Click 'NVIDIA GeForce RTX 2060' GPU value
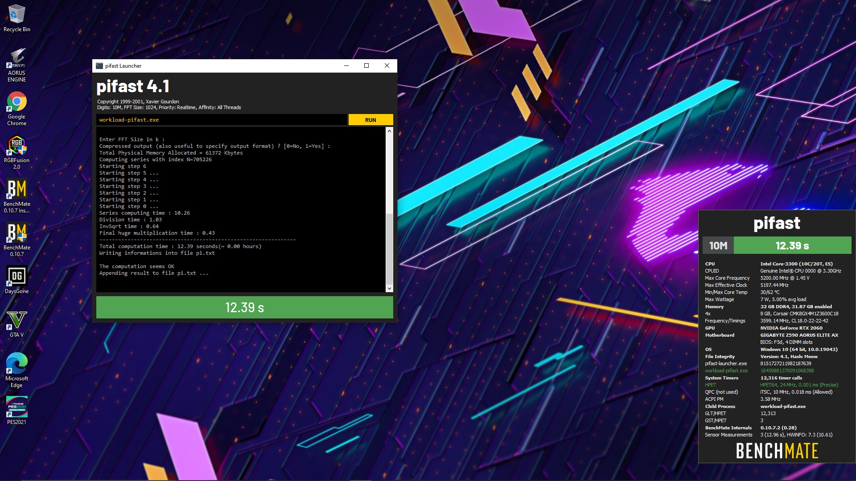 click(791, 328)
